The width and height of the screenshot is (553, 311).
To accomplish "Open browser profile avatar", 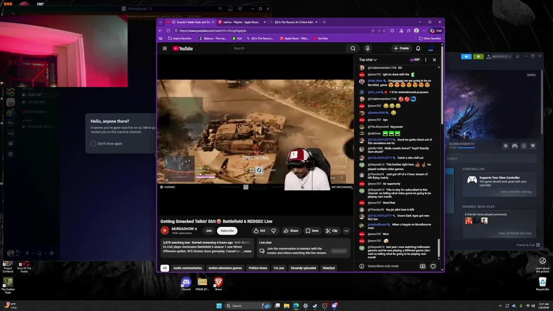I will [x=416, y=31].
